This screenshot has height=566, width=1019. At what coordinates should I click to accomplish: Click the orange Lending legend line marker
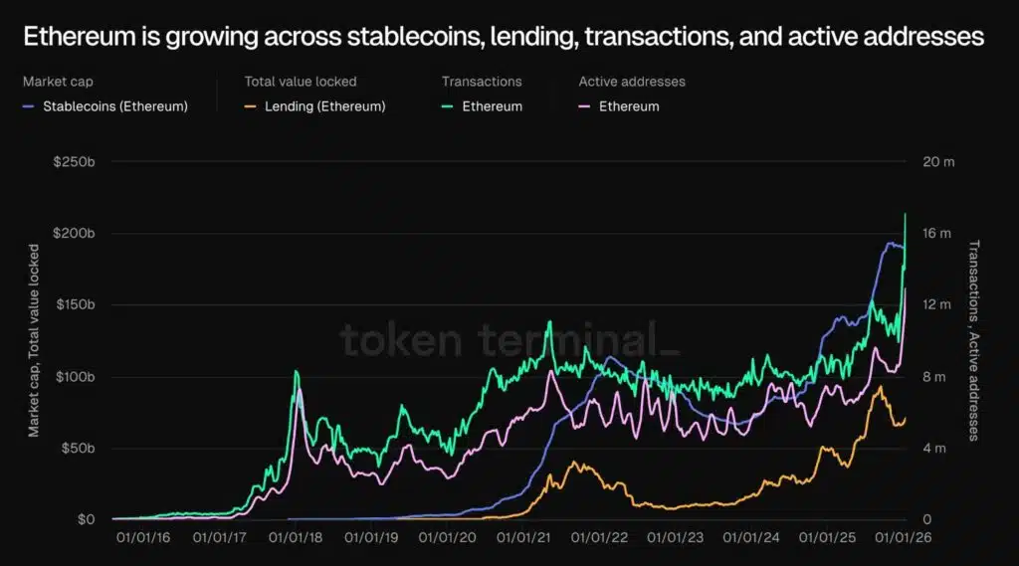coord(251,106)
